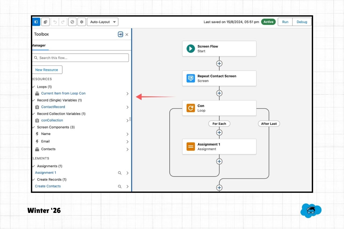Viewport: 344px width, 229px height.
Task: Expand chevron beside Current Item from Loop Con
Action: point(127,94)
